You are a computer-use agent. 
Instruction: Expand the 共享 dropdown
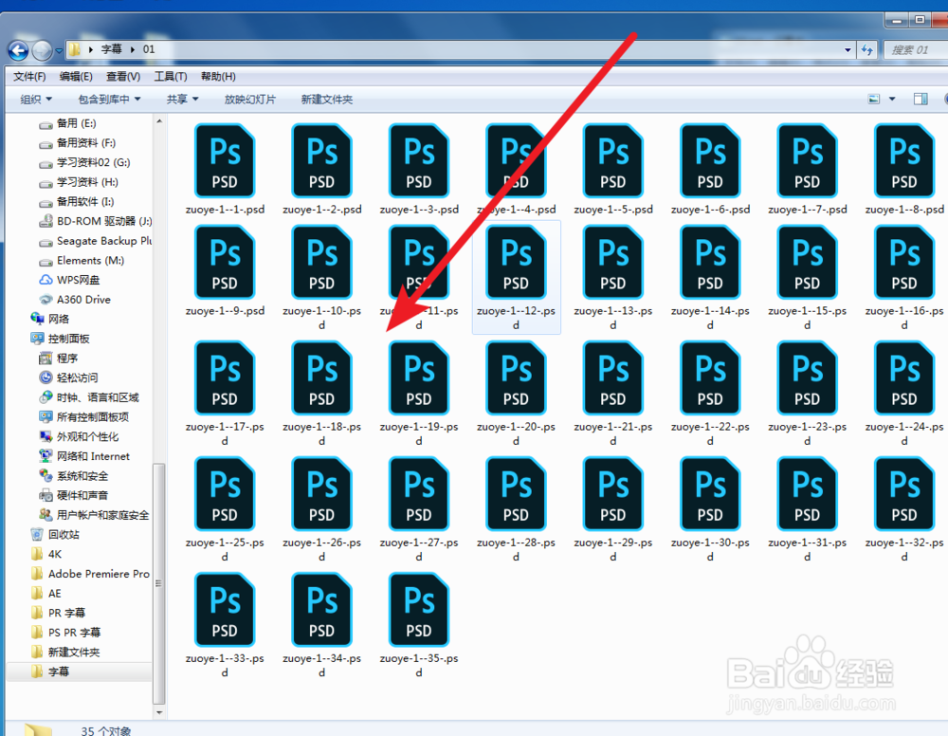(182, 100)
